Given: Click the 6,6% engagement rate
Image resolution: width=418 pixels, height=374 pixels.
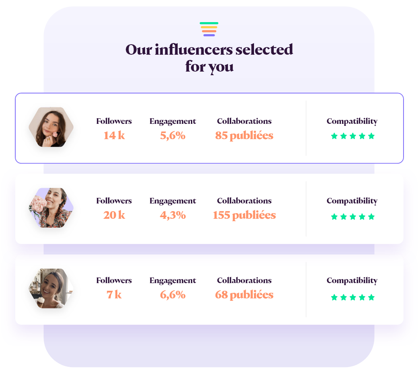Looking at the screenshot, I should pos(173,295).
